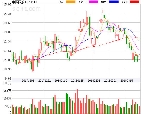Click the 208万 volume axis label
The width and height of the screenshot is (155, 114).
pyautogui.click(x=6, y=83)
